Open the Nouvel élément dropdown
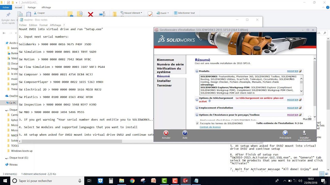 click(x=133, y=13)
